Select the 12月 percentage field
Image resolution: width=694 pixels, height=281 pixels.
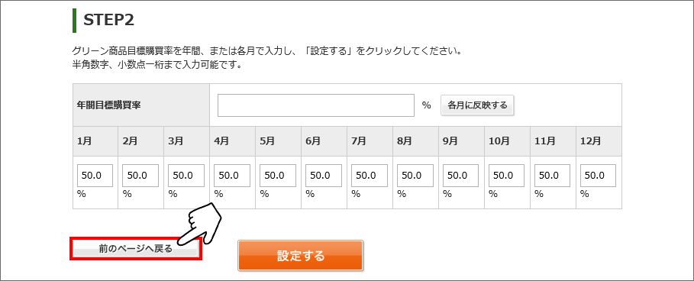pos(599,176)
